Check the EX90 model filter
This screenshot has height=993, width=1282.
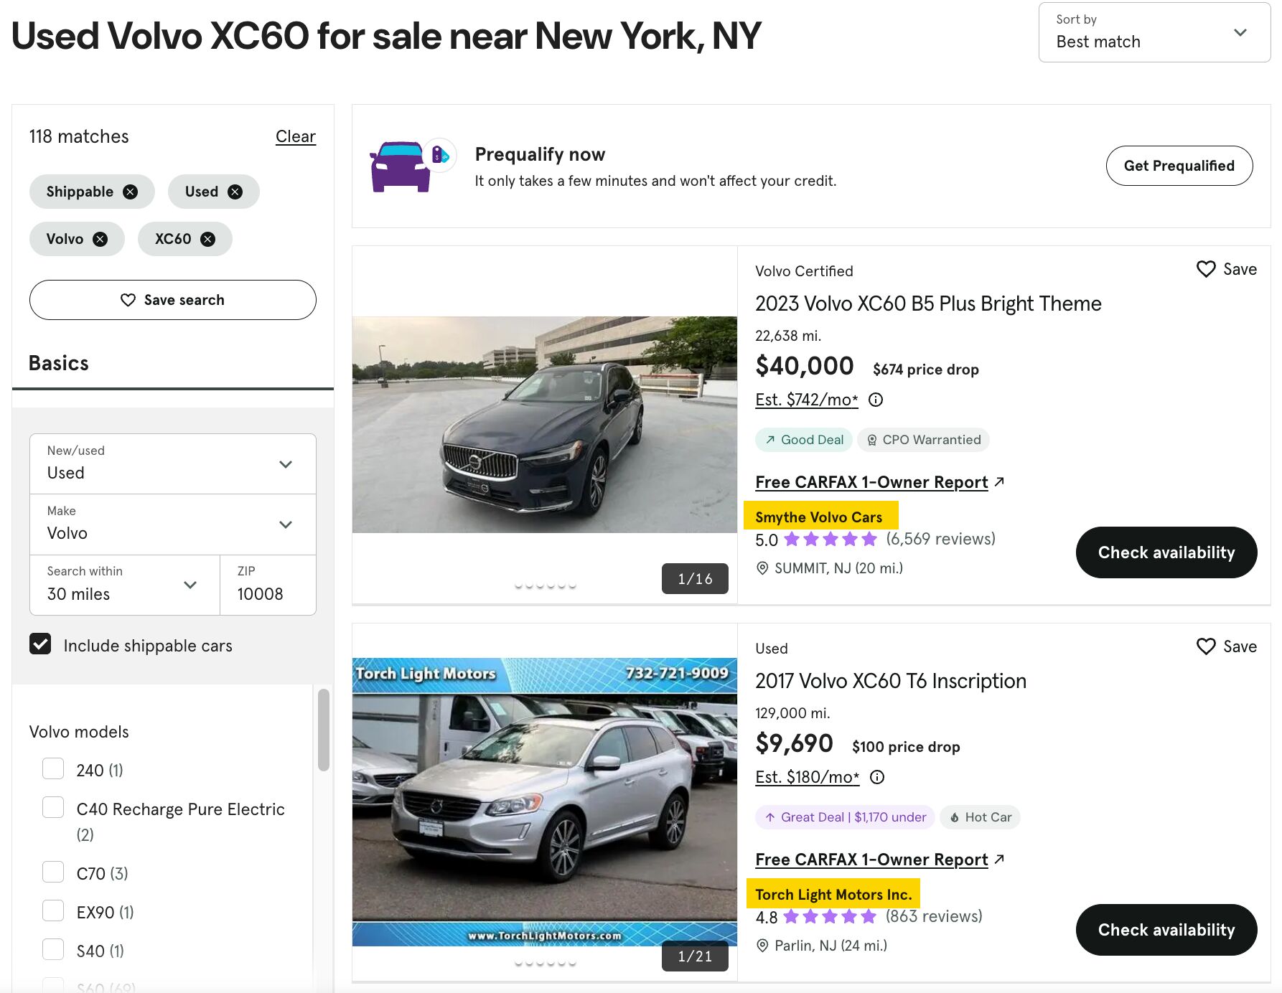(x=53, y=910)
